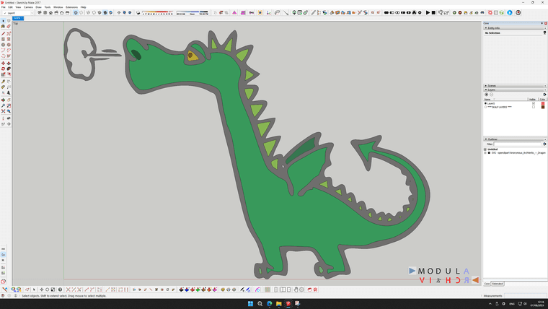The width and height of the screenshot is (548, 309).
Task: Open the Layers details arrow menu
Action: click(x=544, y=95)
